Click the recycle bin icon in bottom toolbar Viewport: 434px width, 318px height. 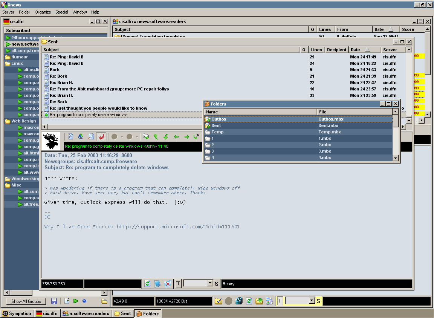point(269,301)
